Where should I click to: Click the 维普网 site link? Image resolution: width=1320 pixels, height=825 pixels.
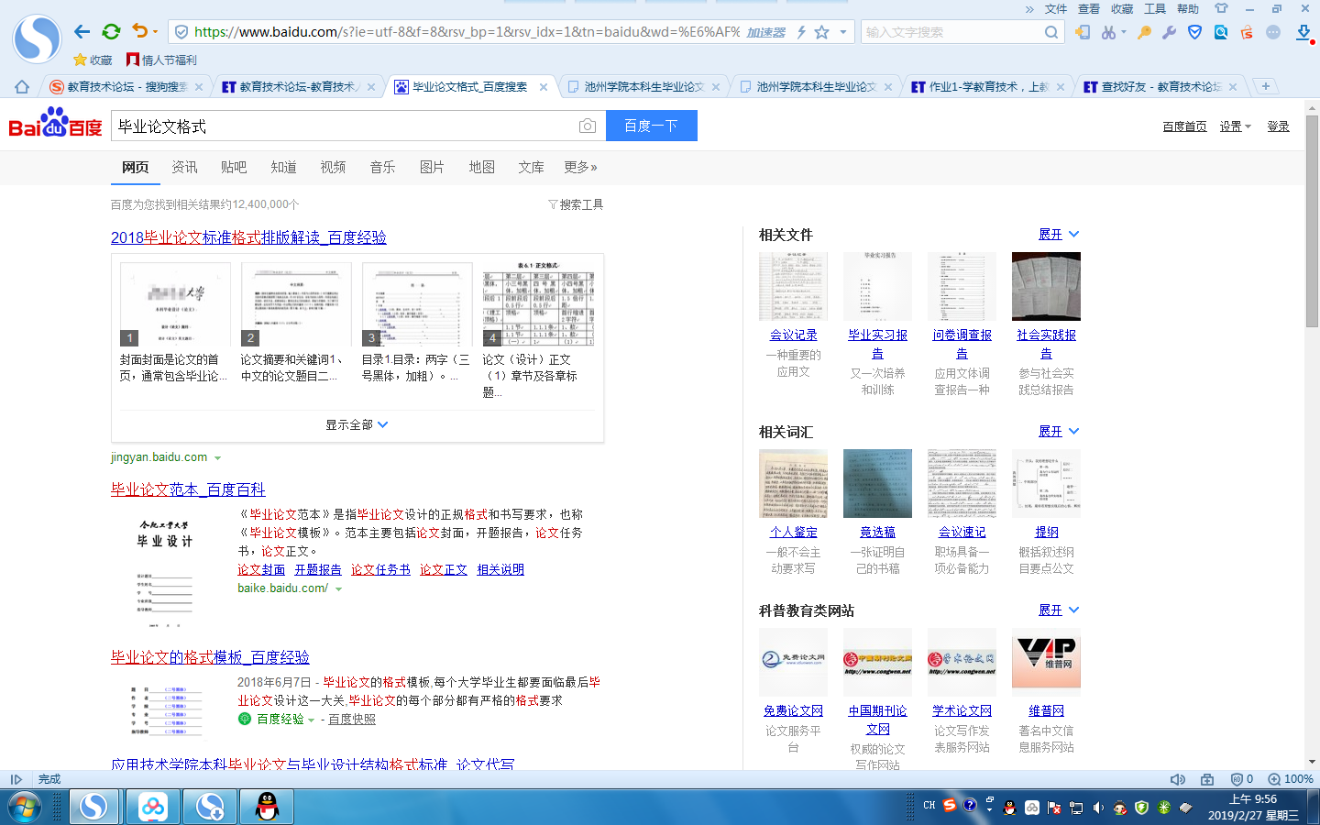1046,710
